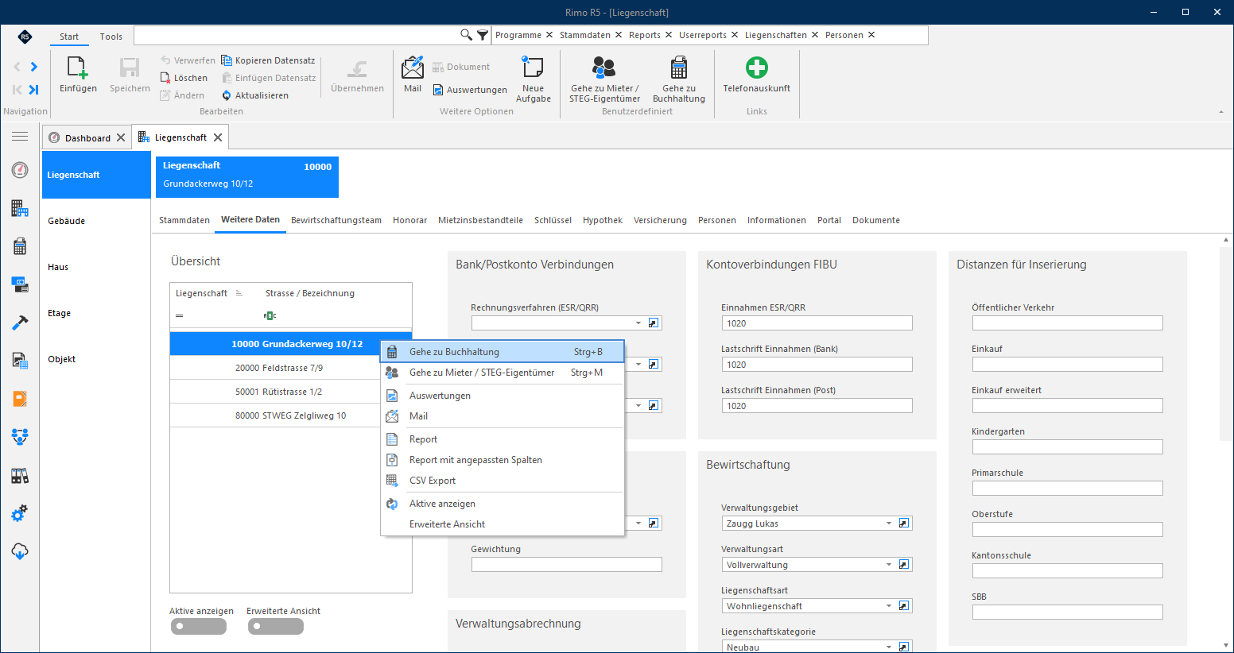1234x653 pixels.
Task: Toggle the Erweiterte Ansicht switch
Action: tap(276, 626)
